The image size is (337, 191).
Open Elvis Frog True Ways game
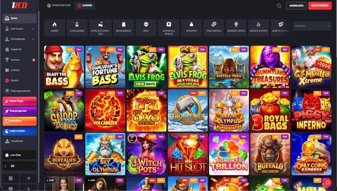pyautogui.click(x=147, y=67)
